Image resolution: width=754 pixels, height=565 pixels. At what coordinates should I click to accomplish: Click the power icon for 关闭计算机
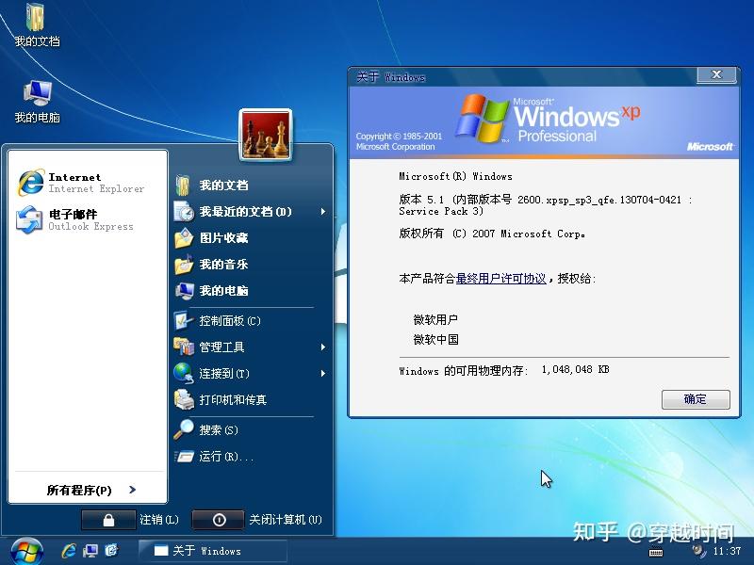pyautogui.click(x=219, y=520)
